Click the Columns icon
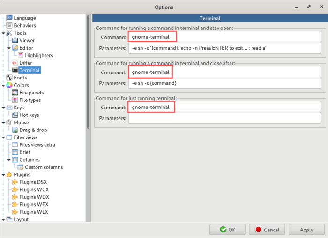 (x=15, y=160)
